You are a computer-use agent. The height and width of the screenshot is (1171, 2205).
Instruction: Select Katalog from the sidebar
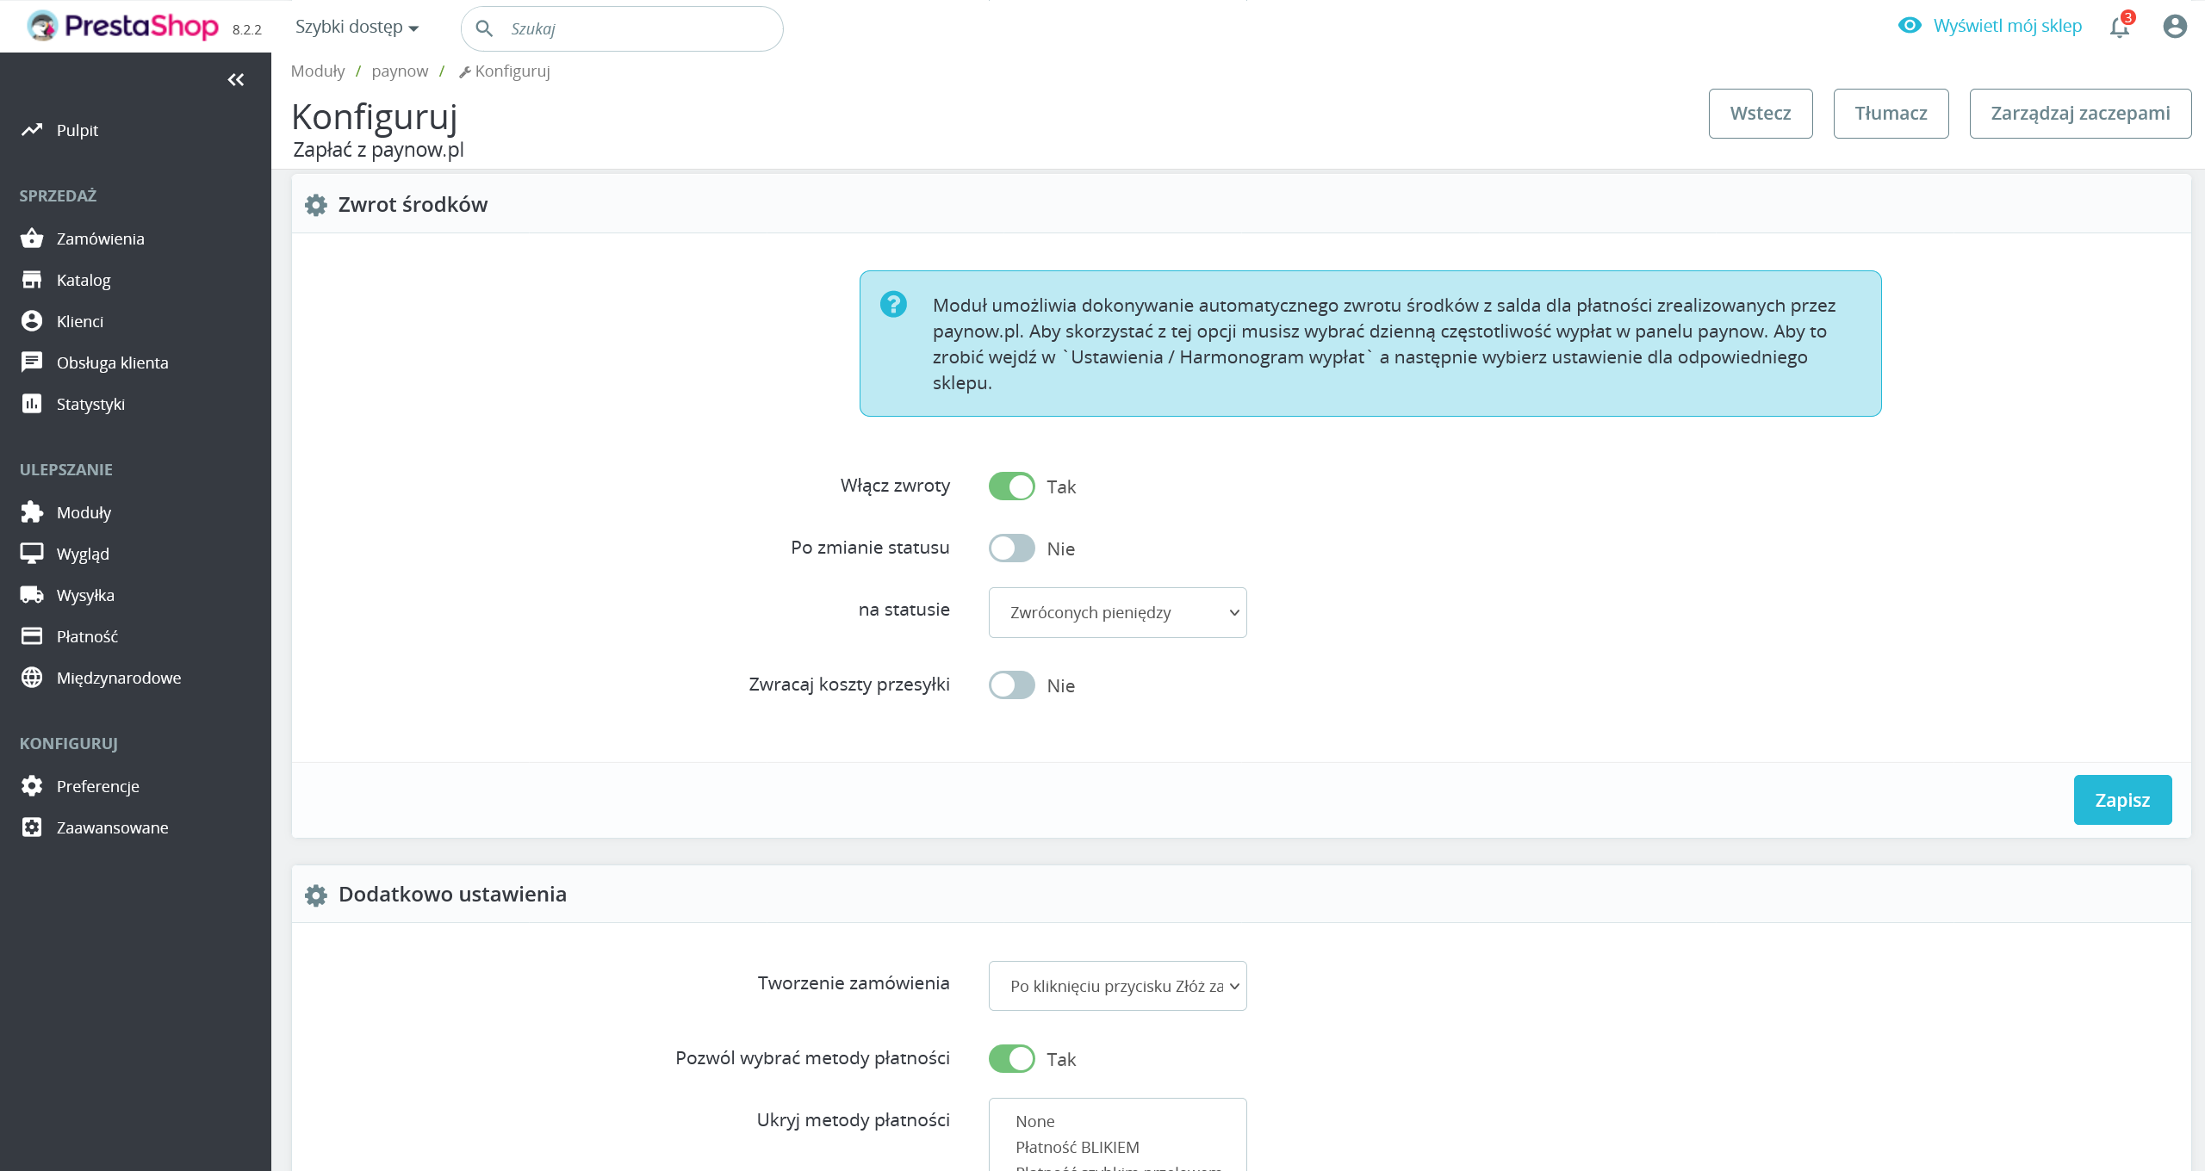(84, 280)
